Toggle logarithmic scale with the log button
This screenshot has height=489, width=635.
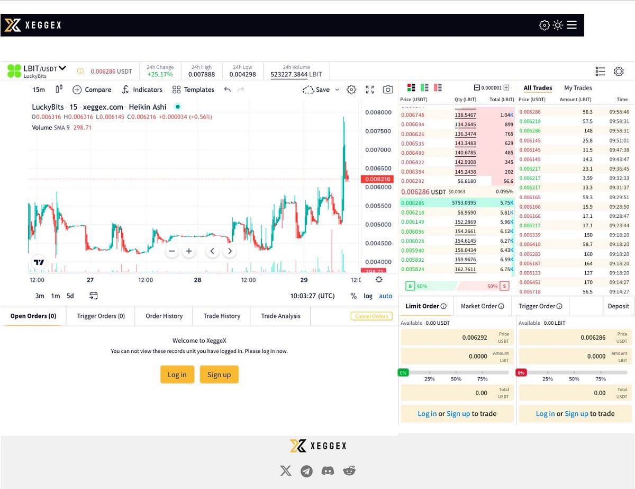point(368,296)
